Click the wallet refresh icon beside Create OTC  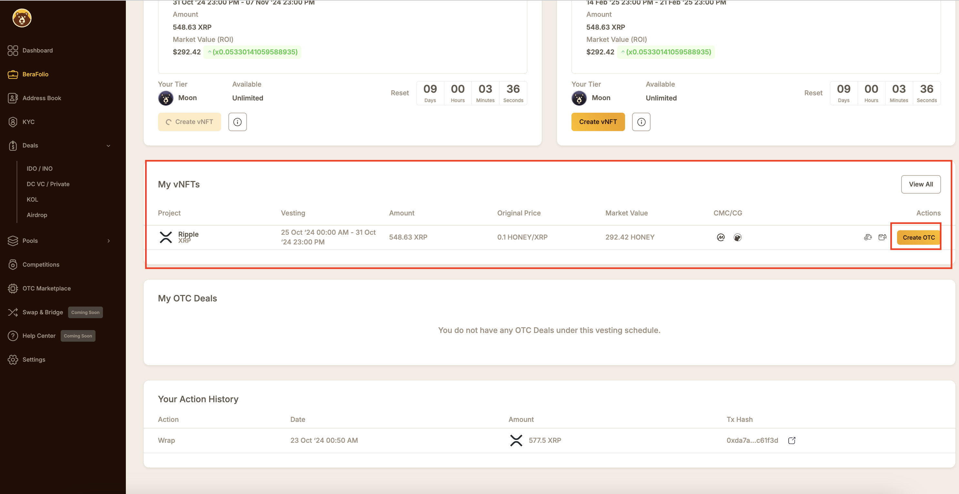[x=882, y=237]
